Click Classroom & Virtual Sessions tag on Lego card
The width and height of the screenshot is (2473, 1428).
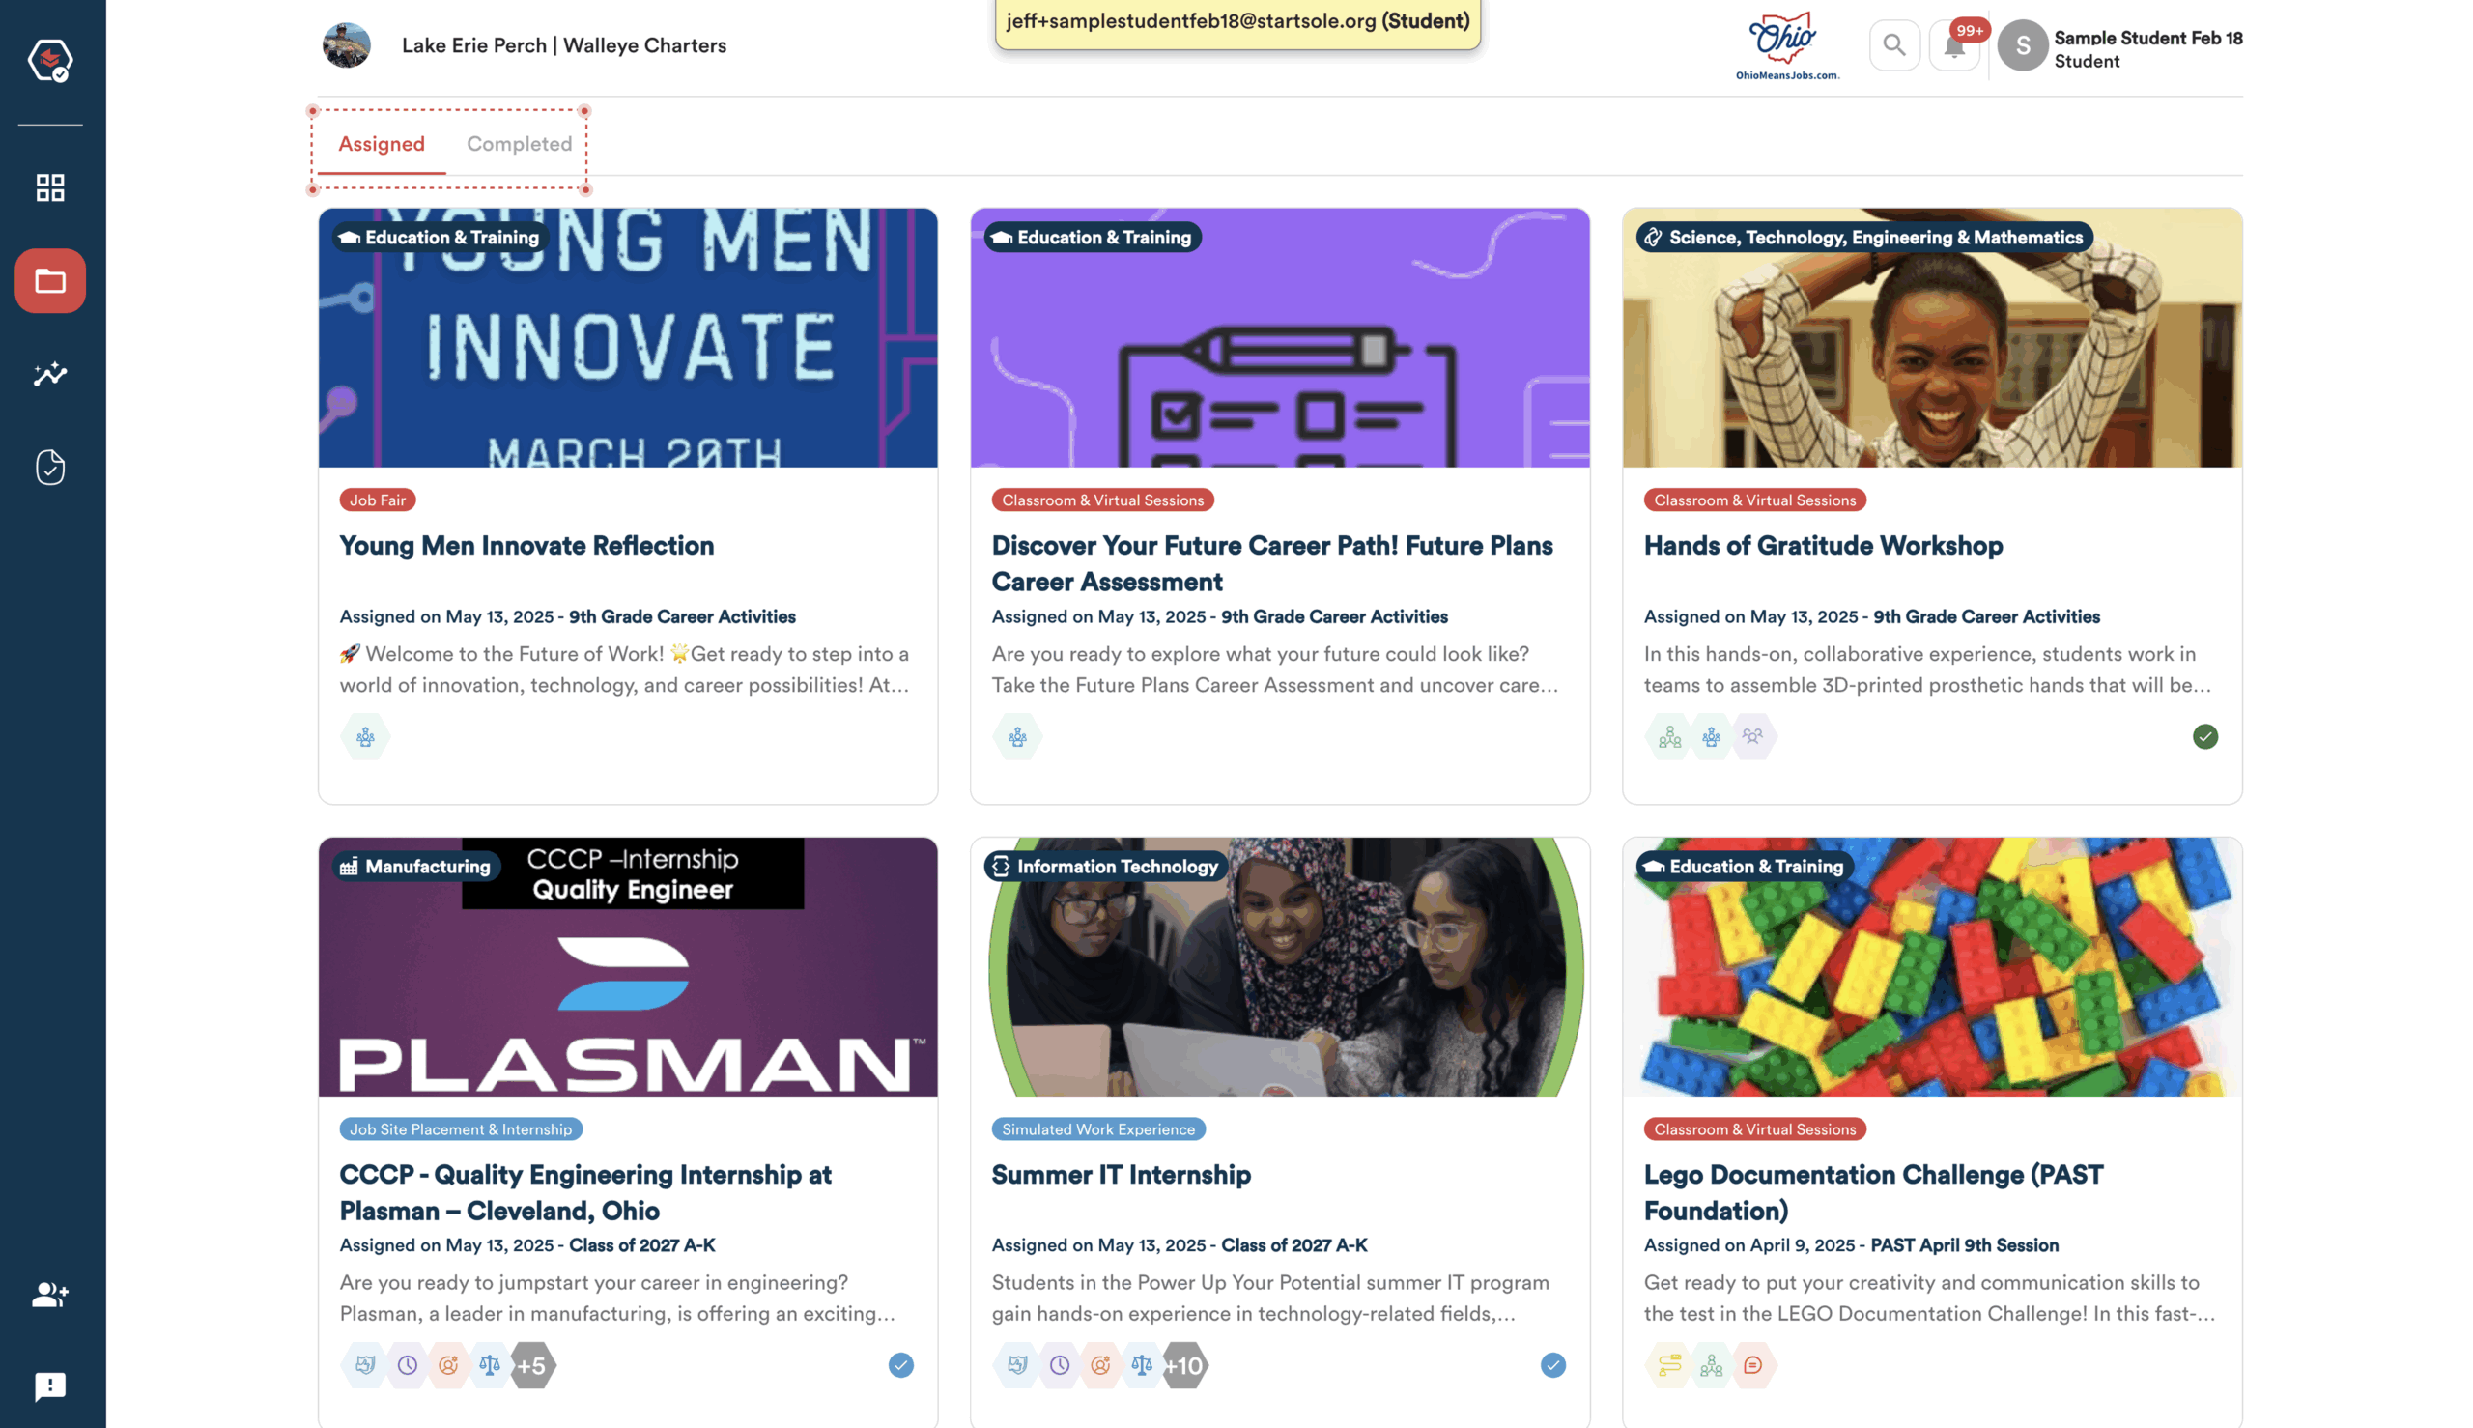[x=1754, y=1128]
